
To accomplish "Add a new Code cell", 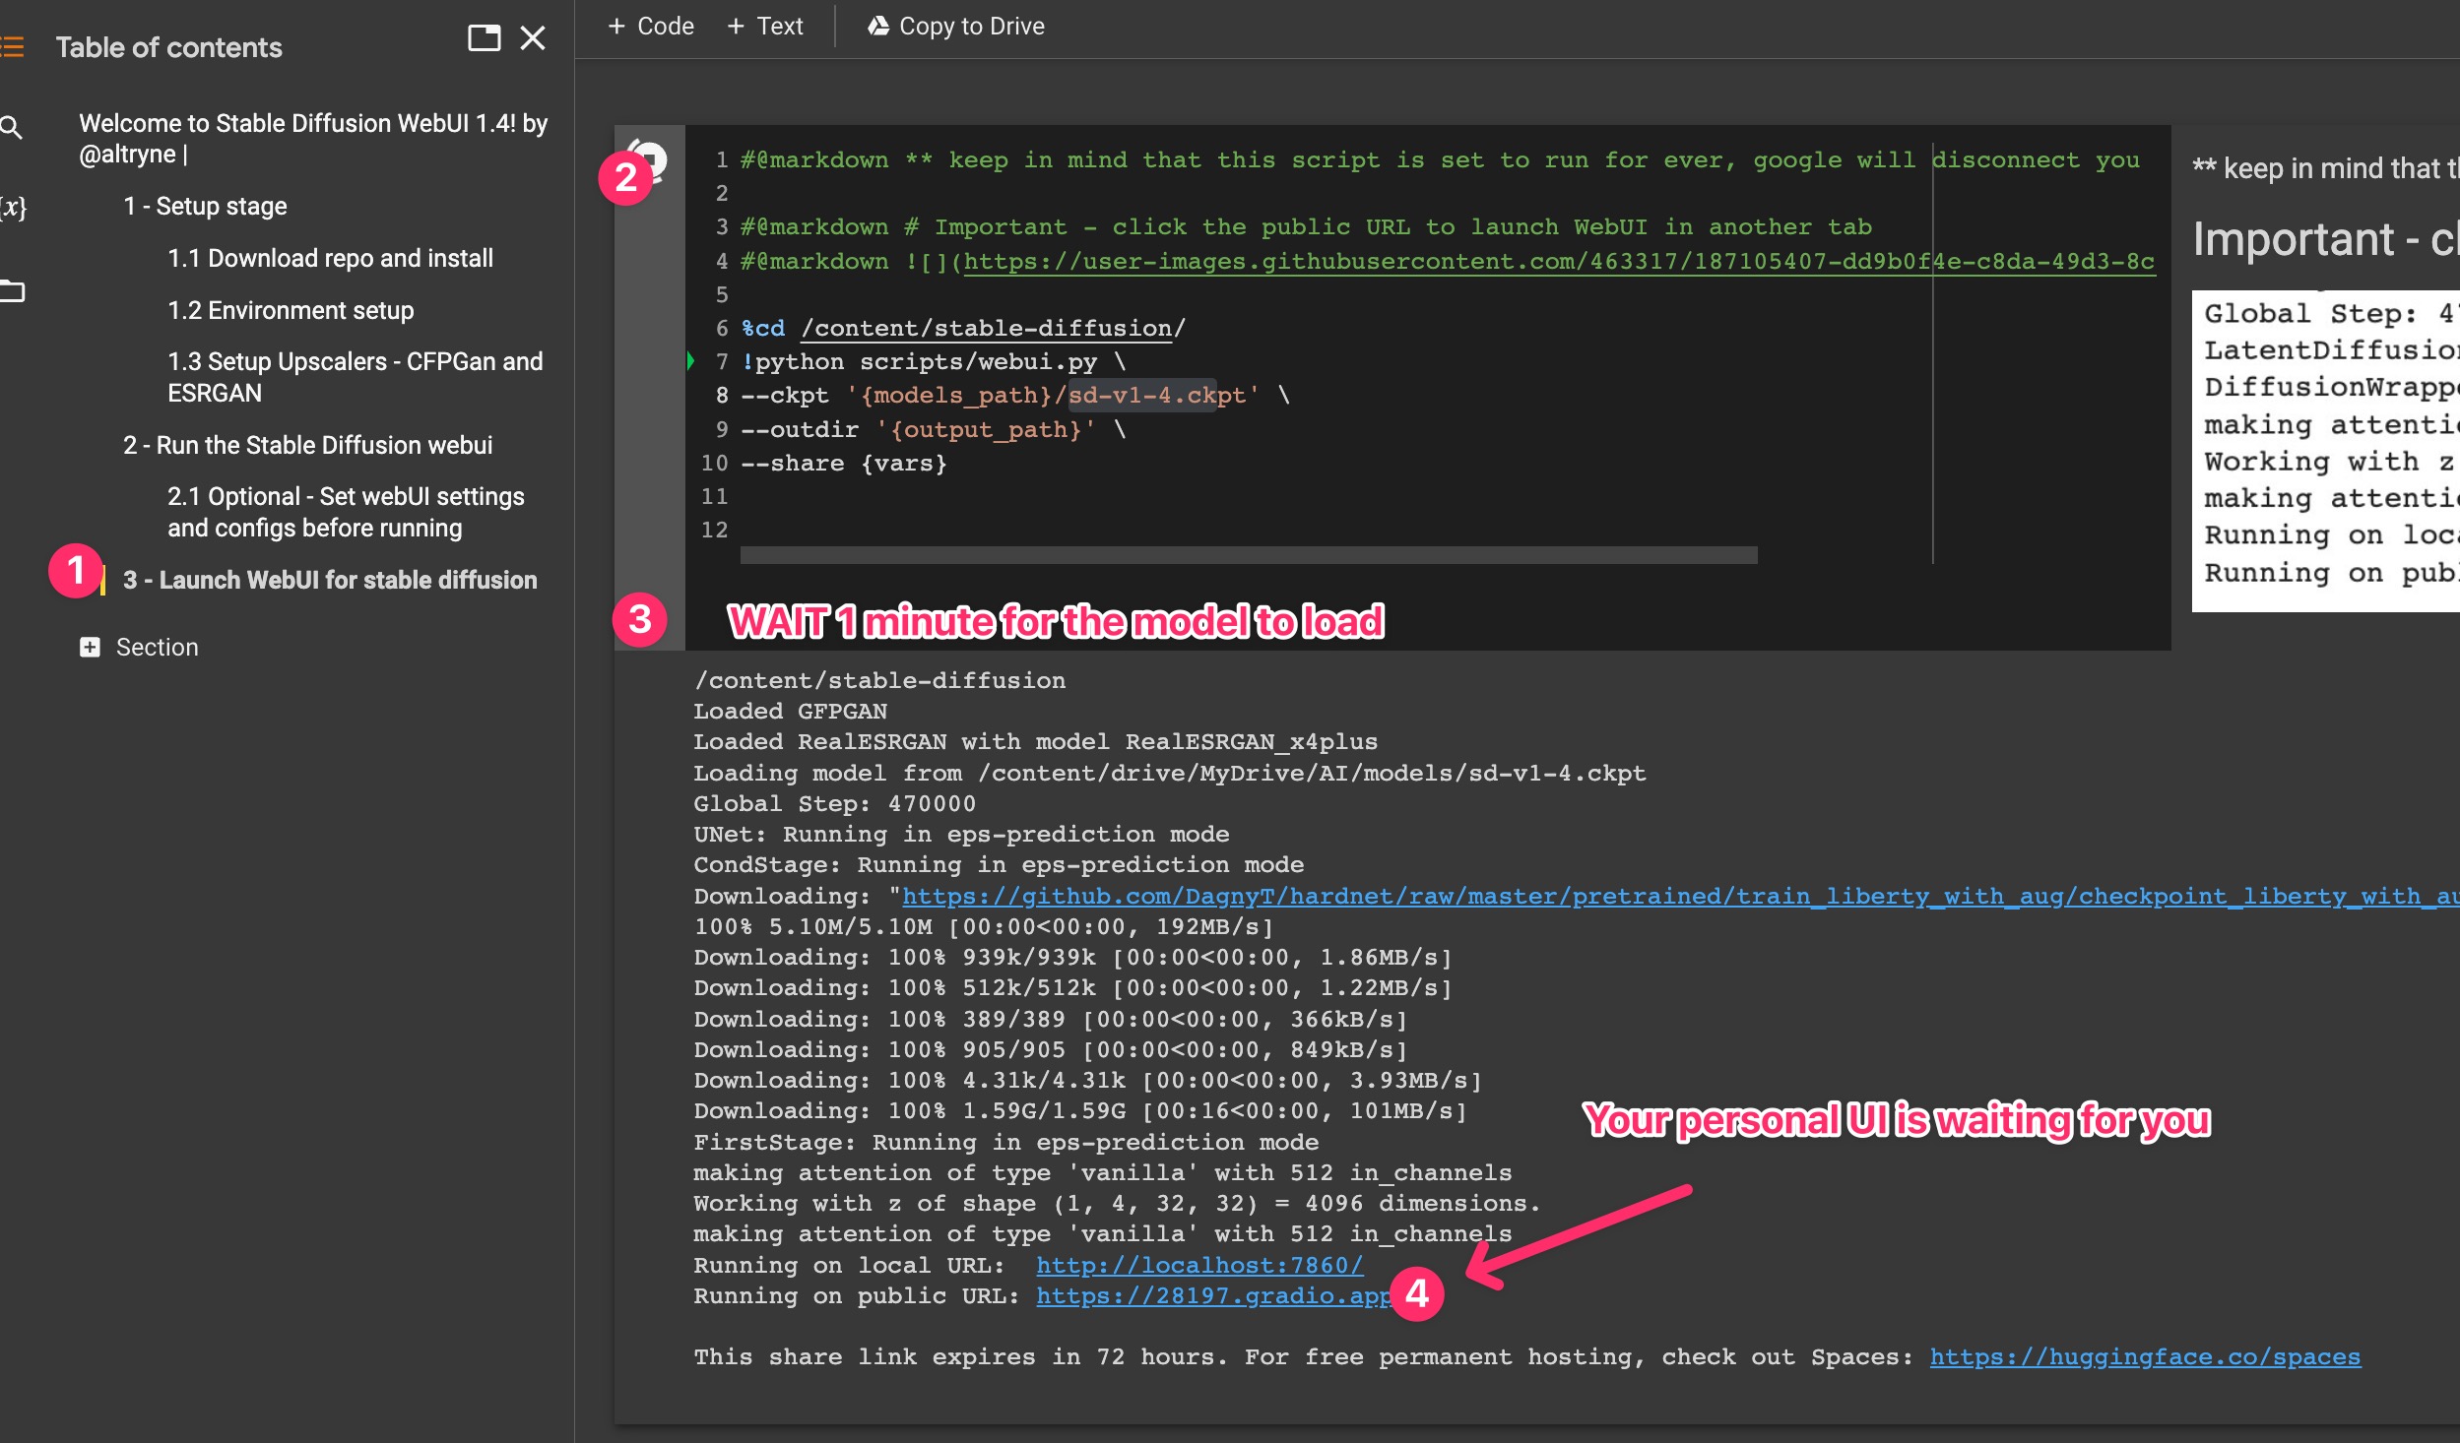I will coord(651,27).
